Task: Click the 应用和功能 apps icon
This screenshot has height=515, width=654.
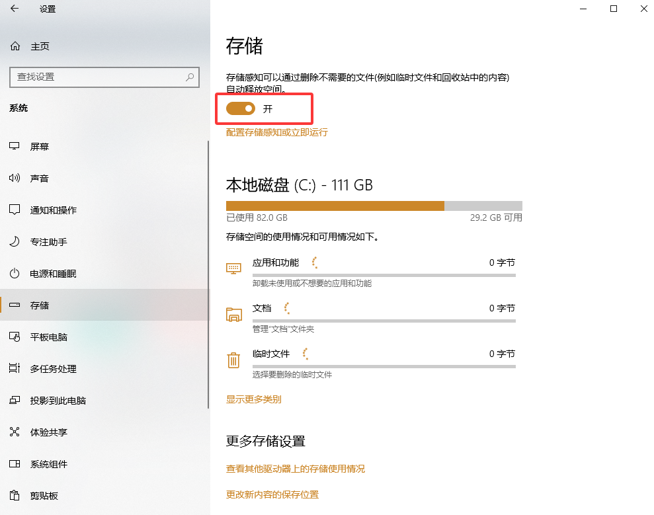Action: click(233, 268)
